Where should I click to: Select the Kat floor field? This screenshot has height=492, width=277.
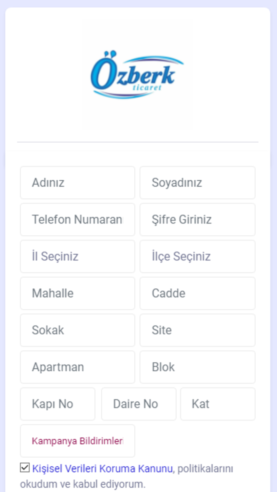coord(217,404)
